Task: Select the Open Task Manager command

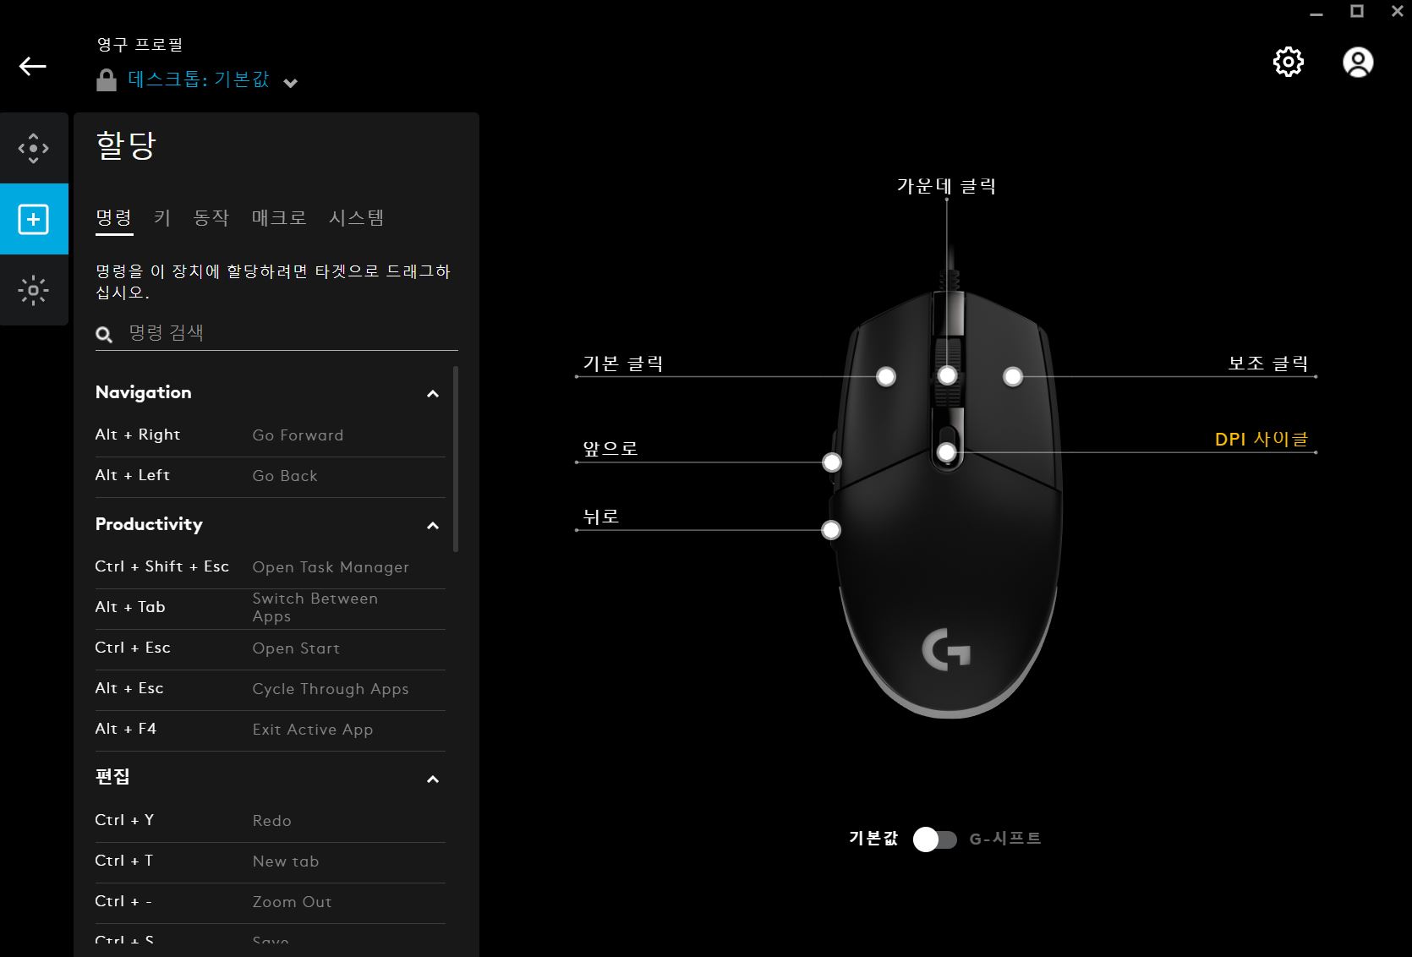Action: [x=270, y=567]
